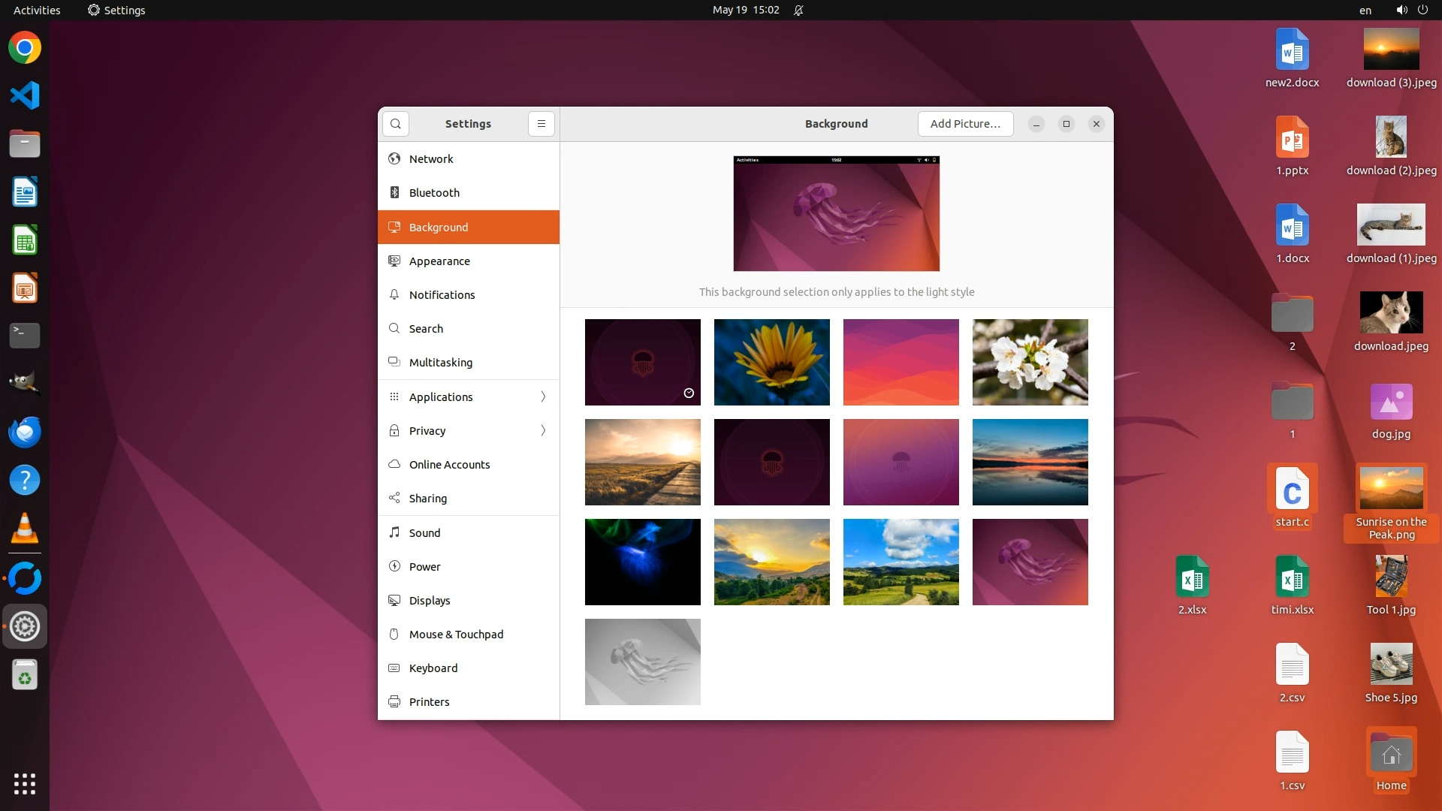Select the yellow sunflower wallpaper
The width and height of the screenshot is (1442, 811).
(x=771, y=362)
